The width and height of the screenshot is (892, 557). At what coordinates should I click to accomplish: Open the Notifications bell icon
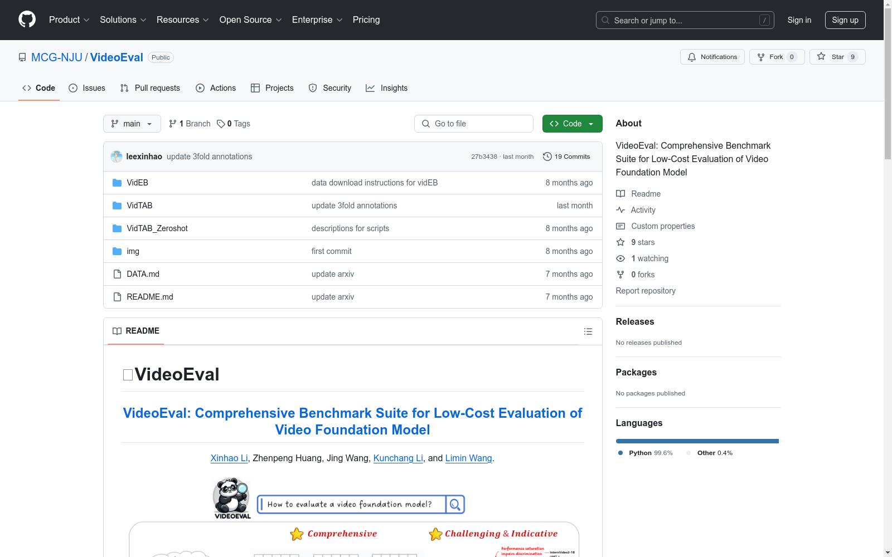[x=692, y=57]
